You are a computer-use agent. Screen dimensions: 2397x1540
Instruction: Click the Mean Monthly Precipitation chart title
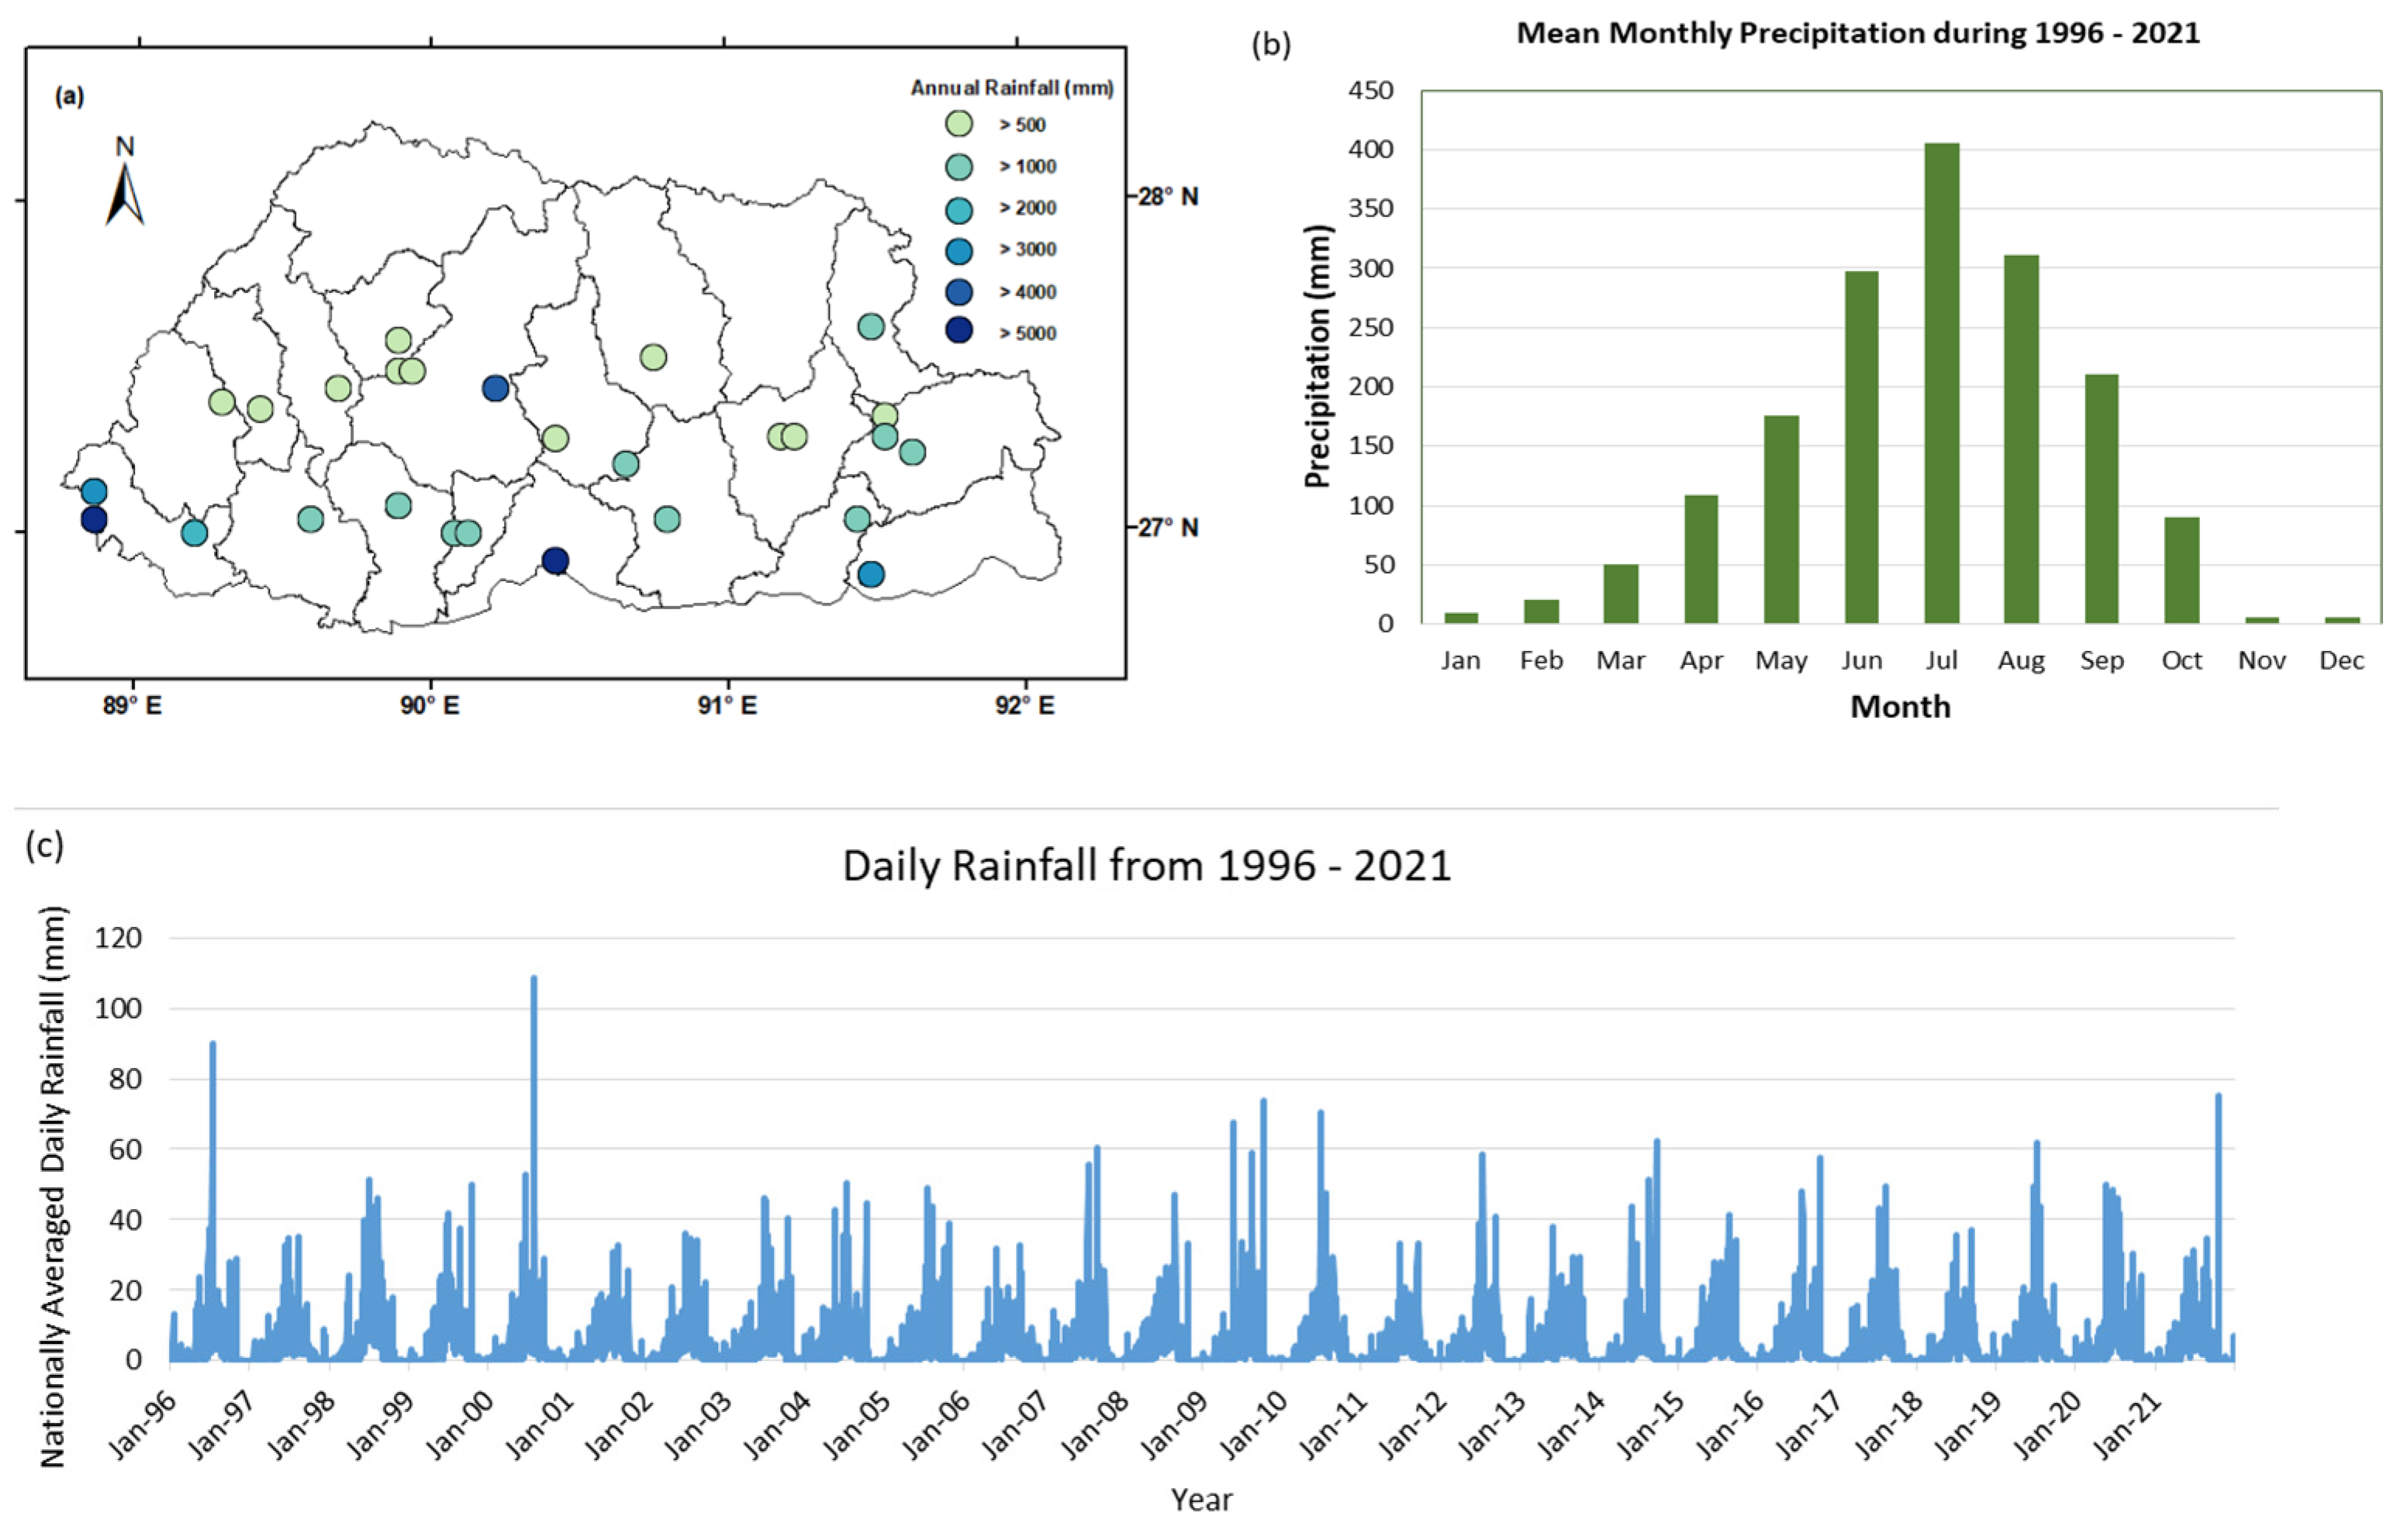pyautogui.click(x=1858, y=33)
